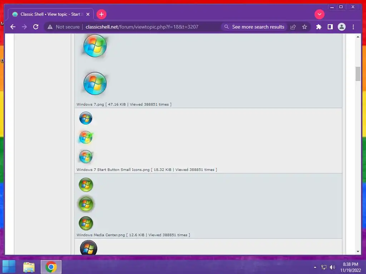Viewport: 366px width, 274px height.
Task: Open File Explorer from the taskbar
Action: pyautogui.click(x=29, y=267)
